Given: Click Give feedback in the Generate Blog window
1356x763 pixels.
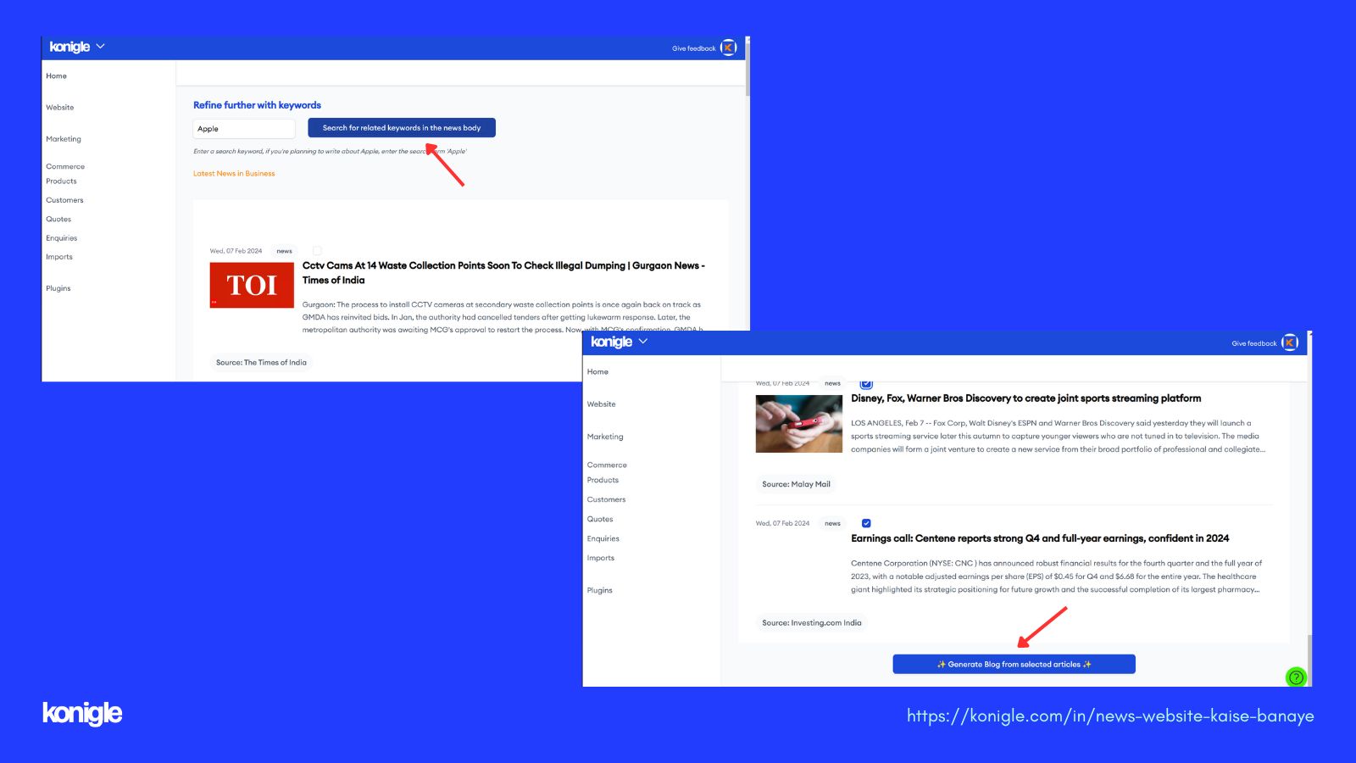Looking at the screenshot, I should coord(1253,343).
